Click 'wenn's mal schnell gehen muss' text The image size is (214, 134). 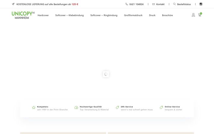point(137,110)
